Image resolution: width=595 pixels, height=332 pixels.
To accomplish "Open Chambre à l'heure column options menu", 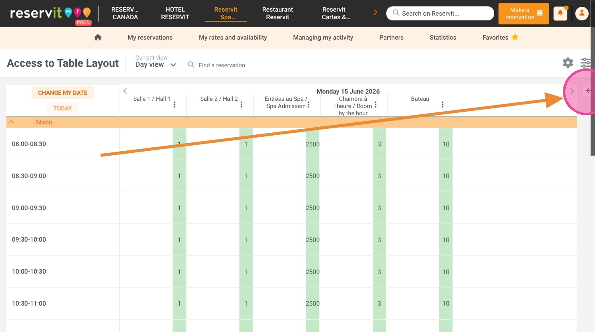I will pos(376,104).
